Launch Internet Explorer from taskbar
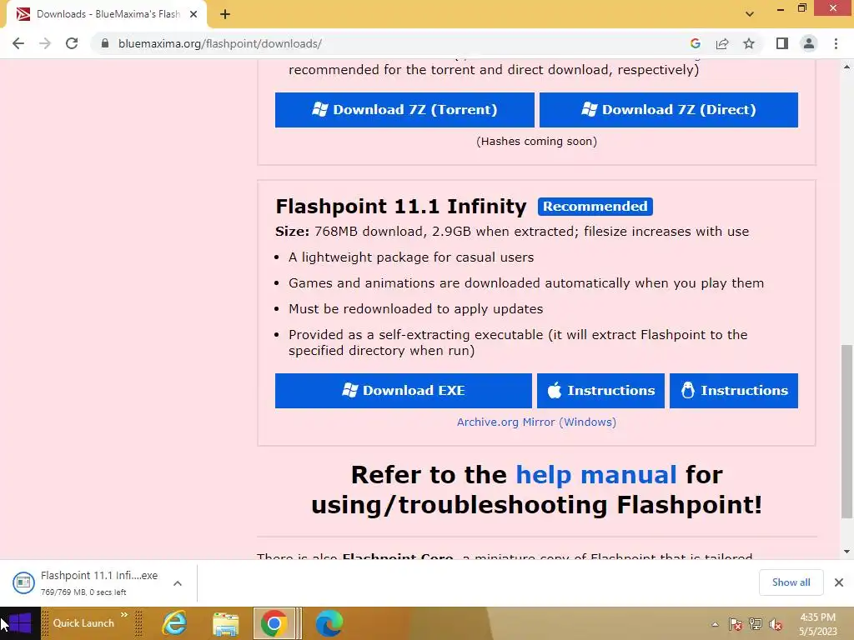Screen dimensions: 854x640 point(175,623)
